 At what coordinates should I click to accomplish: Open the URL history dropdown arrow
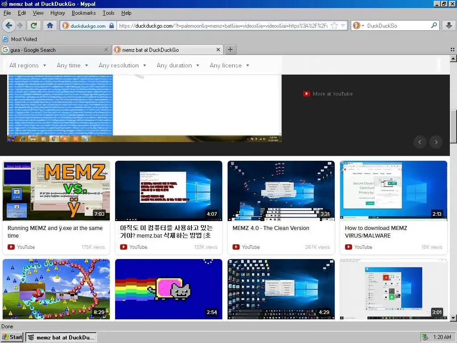pyautogui.click(x=343, y=25)
